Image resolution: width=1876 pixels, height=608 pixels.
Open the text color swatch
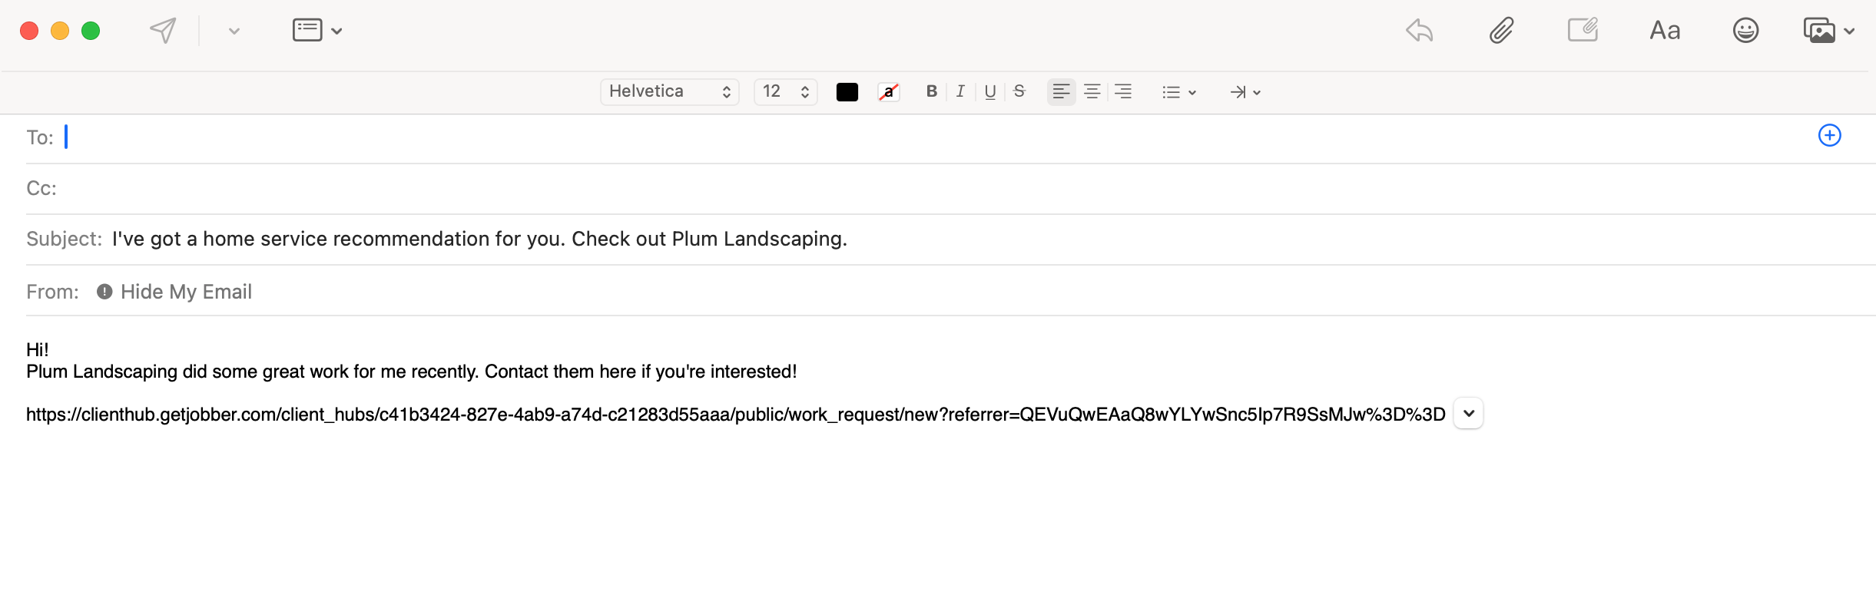point(847,91)
